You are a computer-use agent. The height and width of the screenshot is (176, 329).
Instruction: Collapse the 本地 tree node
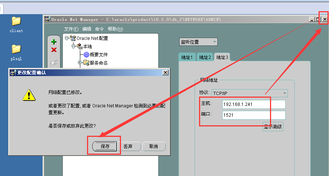click(74, 46)
